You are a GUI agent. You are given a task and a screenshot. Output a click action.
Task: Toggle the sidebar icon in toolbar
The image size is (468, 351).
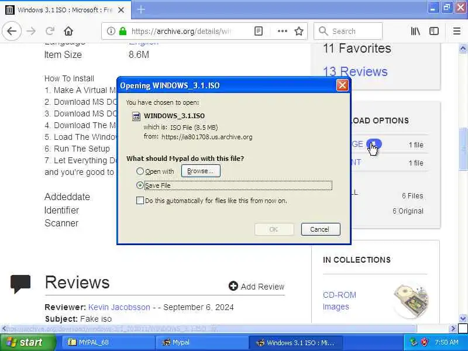point(434,31)
